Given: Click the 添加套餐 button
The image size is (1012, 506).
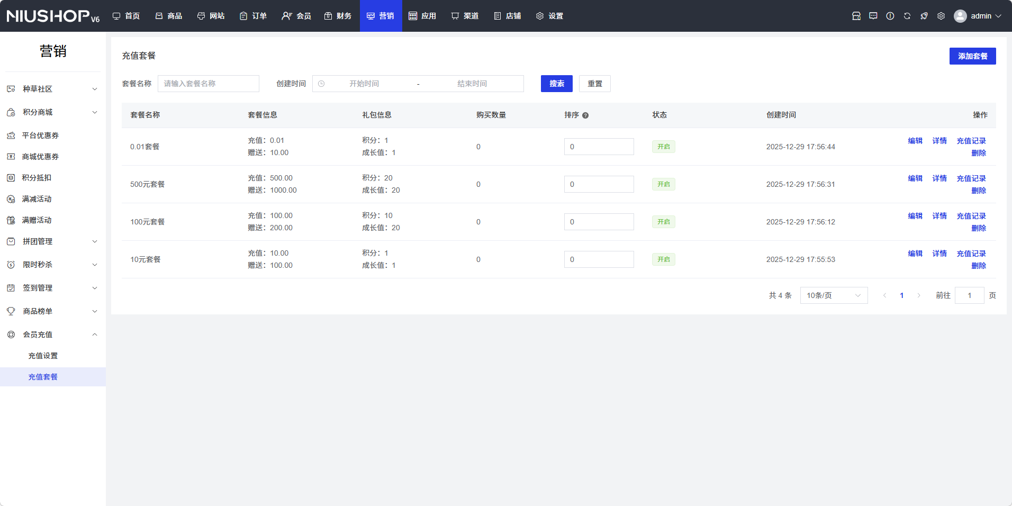Looking at the screenshot, I should [972, 56].
